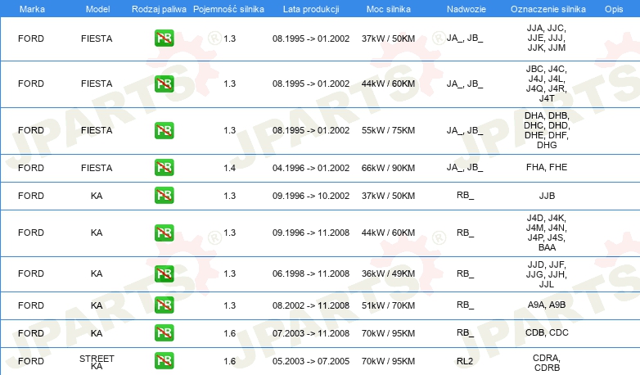Select the RL2 body cell

465,361
